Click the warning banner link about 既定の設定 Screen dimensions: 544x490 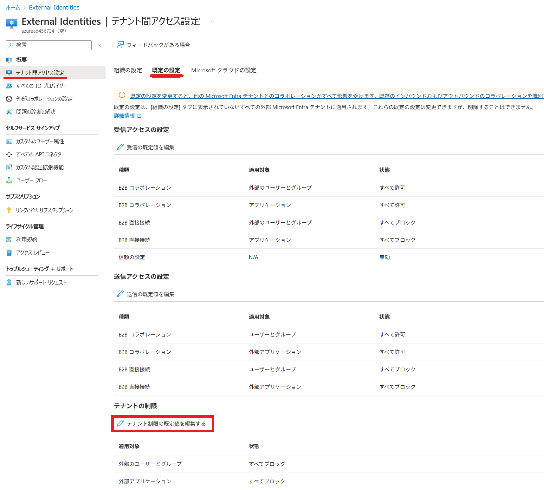point(337,96)
